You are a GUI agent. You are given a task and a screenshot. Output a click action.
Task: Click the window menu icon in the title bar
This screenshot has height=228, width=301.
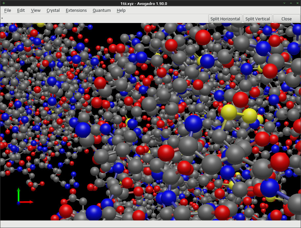(x=4, y=3)
